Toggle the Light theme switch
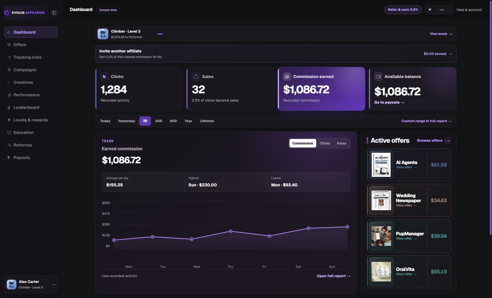492x298 pixels. point(439,10)
